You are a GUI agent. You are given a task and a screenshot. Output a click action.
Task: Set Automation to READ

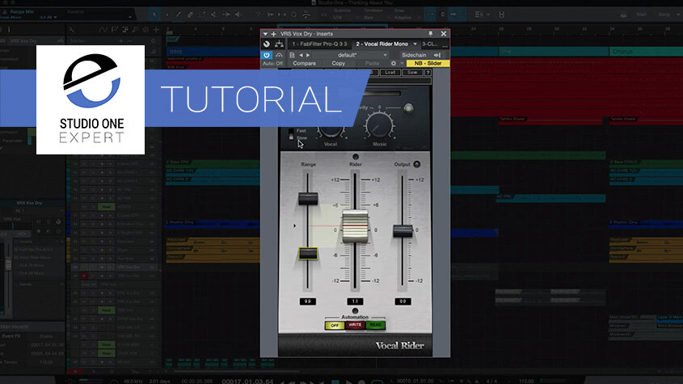tap(376, 325)
